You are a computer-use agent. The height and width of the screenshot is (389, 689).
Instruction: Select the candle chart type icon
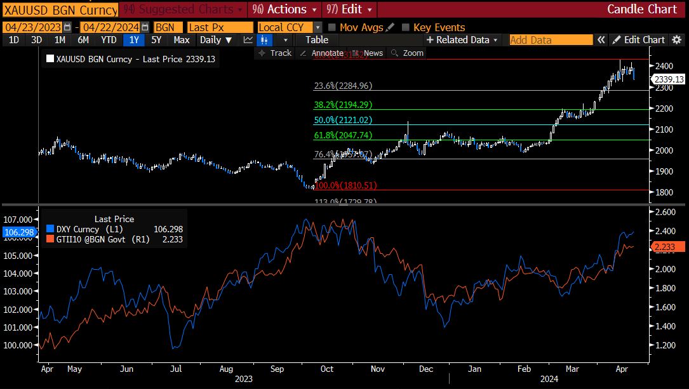(264, 40)
